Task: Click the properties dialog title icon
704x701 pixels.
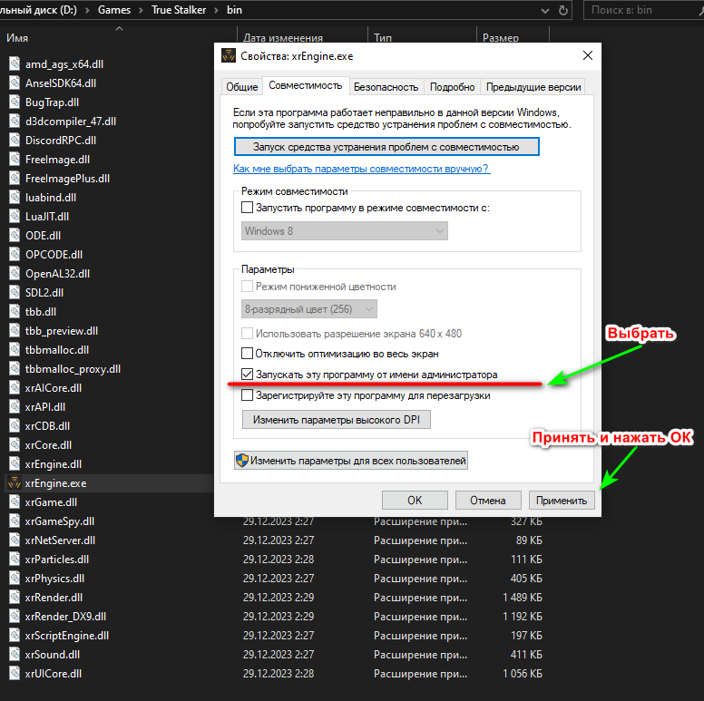Action: (229, 56)
